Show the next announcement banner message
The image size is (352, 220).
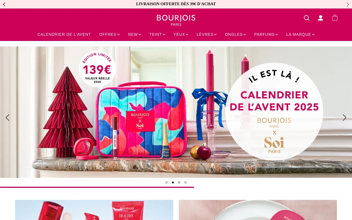pos(348,4)
